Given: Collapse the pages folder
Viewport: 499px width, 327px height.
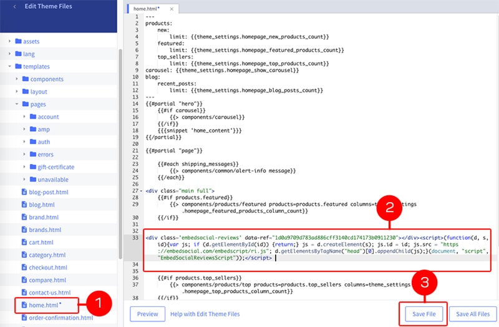Looking at the screenshot, I should point(17,104).
